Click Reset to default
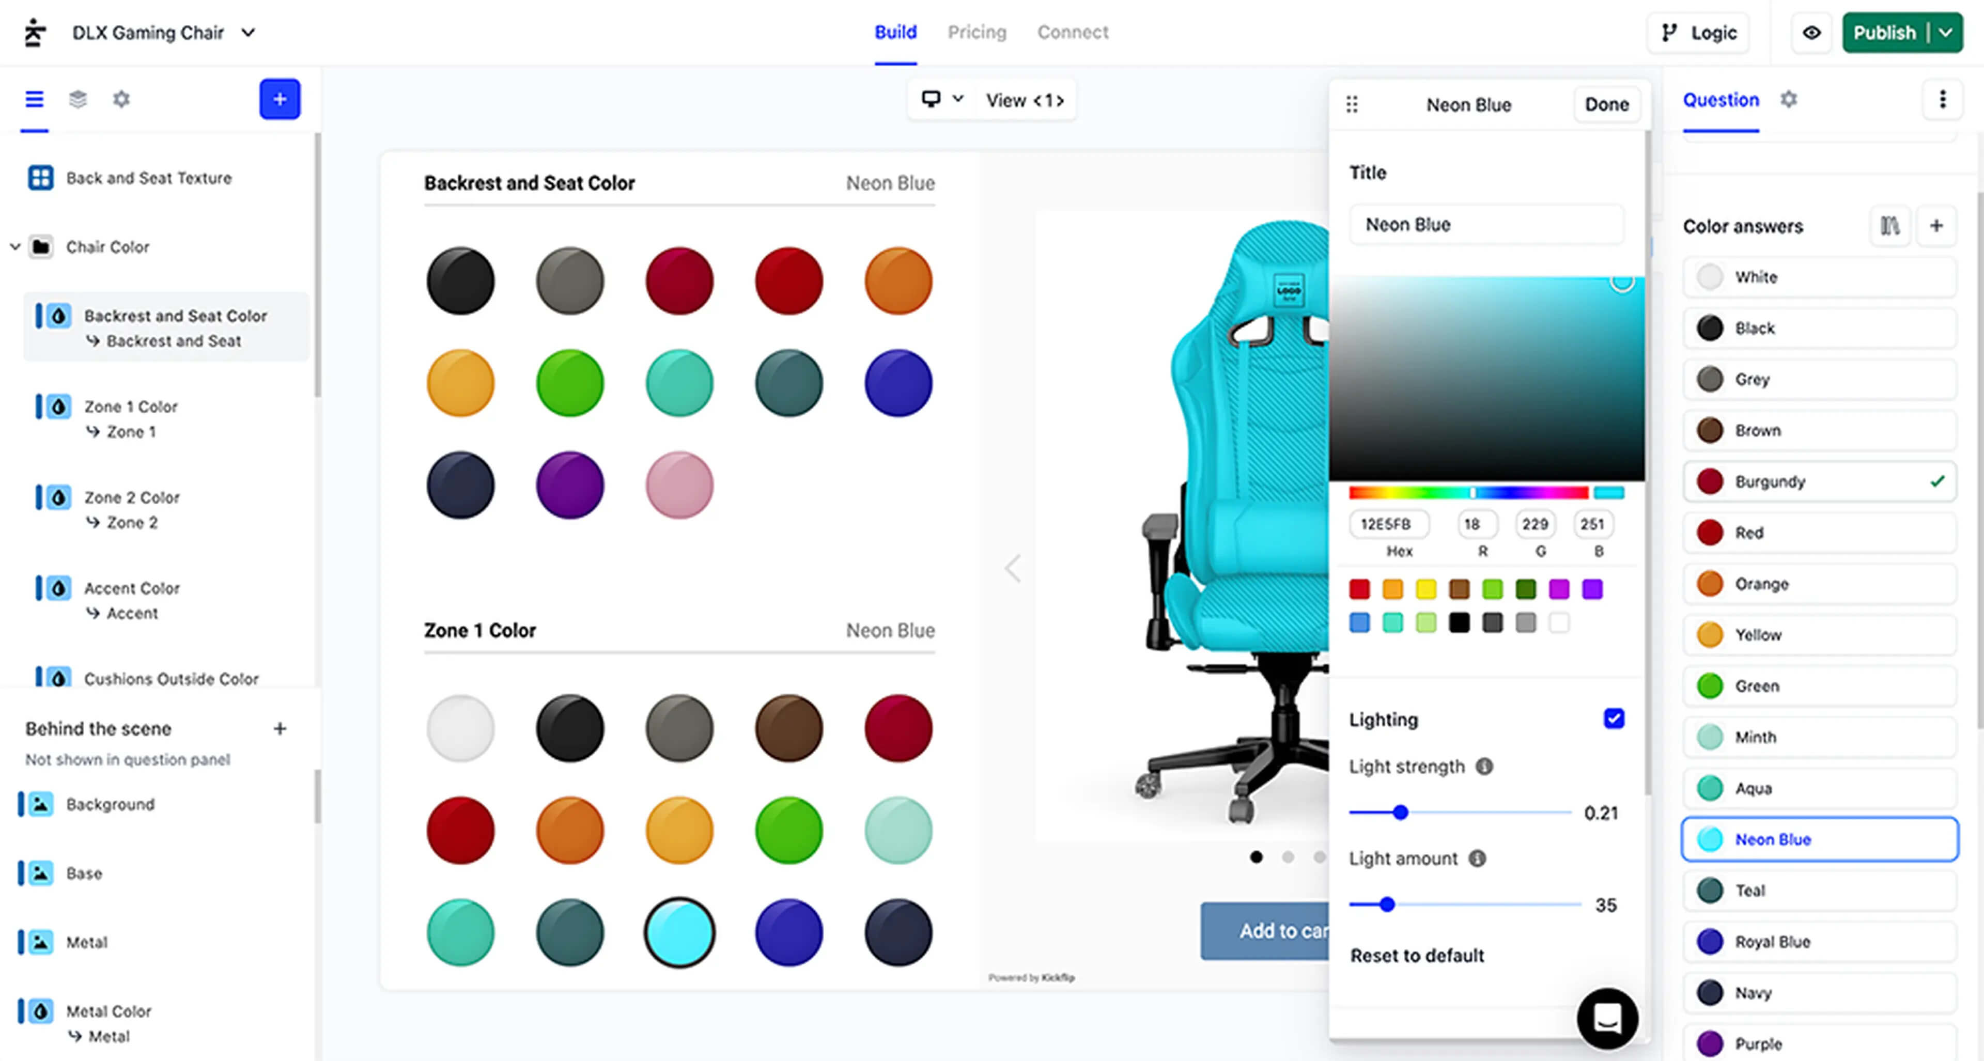 pos(1416,955)
